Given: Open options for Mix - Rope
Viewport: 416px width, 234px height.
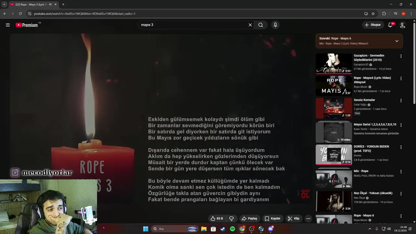Looking at the screenshot, I should [x=401, y=171].
